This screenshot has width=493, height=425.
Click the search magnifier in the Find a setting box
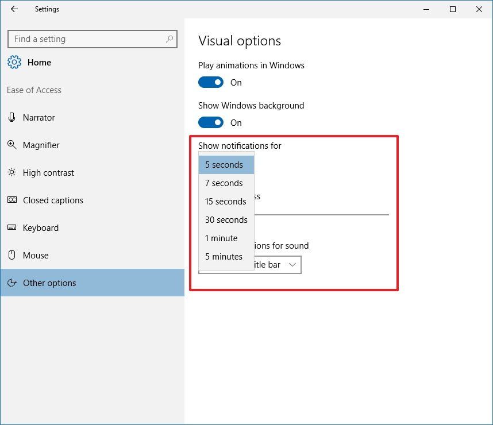(170, 39)
